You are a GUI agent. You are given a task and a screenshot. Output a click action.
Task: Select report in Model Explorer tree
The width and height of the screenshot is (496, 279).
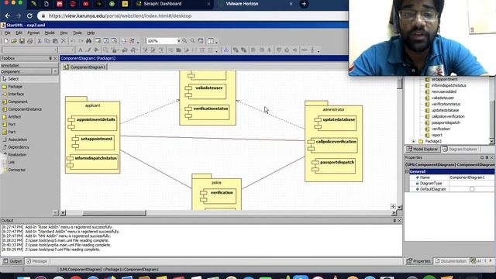(436, 135)
